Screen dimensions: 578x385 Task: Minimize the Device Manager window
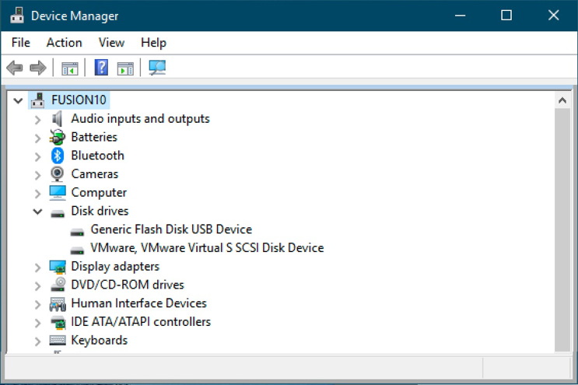[x=460, y=16]
